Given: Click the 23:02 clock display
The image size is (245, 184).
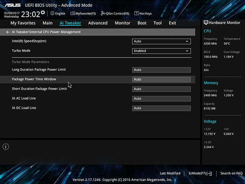Looking at the screenshot, I should 31,14.
